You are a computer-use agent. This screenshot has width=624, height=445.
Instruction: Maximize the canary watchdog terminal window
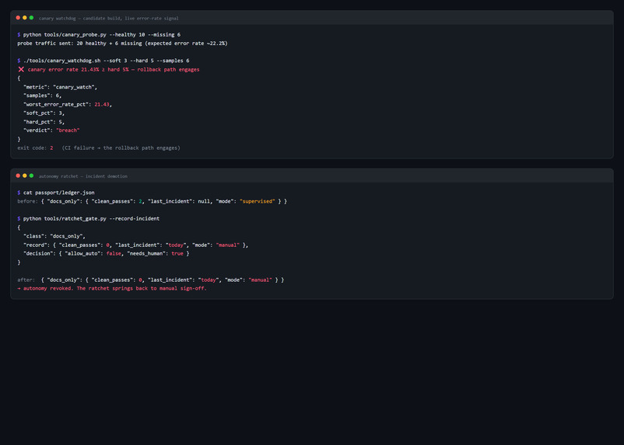click(31, 18)
